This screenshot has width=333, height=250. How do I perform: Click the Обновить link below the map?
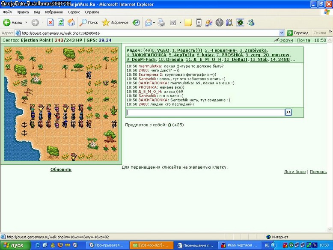61,170
